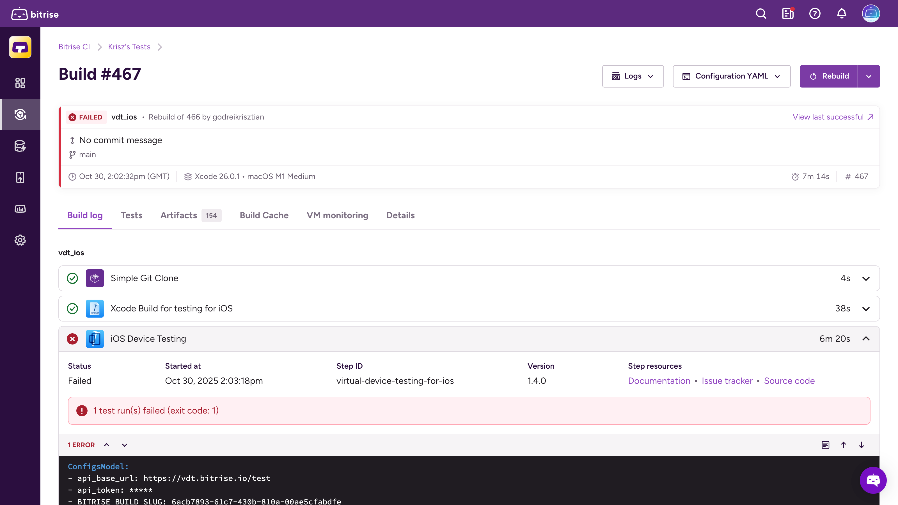Open the Logs dropdown
Viewport: 898px width, 505px height.
pyautogui.click(x=633, y=76)
